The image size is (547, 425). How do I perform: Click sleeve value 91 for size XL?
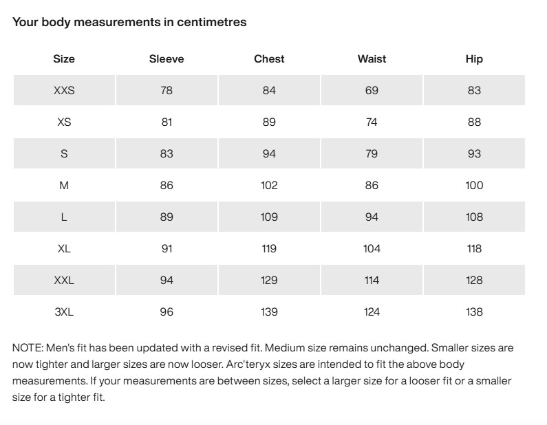click(167, 248)
